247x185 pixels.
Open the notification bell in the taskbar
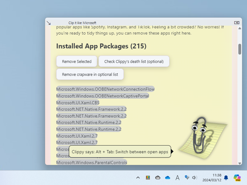pyautogui.click(x=226, y=178)
